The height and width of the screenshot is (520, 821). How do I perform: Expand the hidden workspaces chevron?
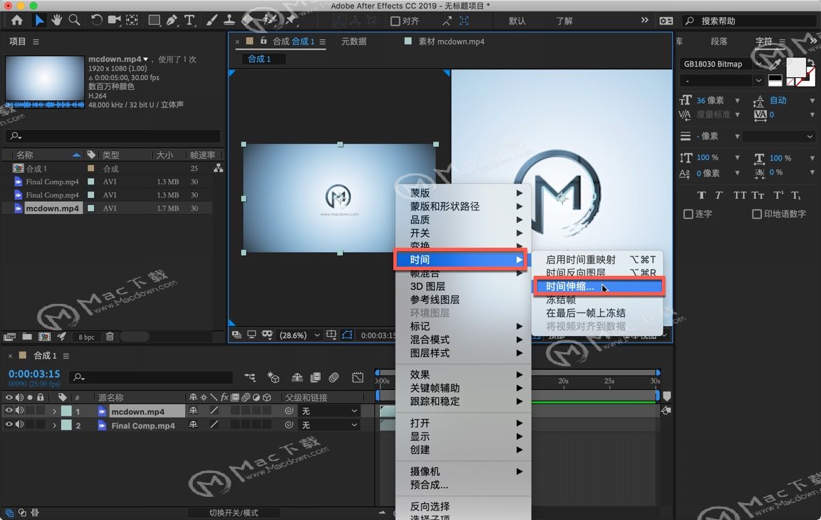[644, 20]
